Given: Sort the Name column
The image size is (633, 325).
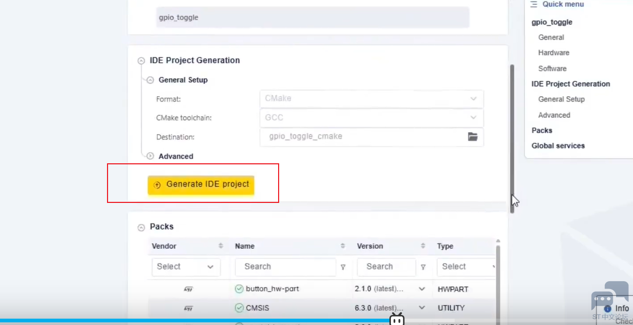Looking at the screenshot, I should click(x=343, y=246).
